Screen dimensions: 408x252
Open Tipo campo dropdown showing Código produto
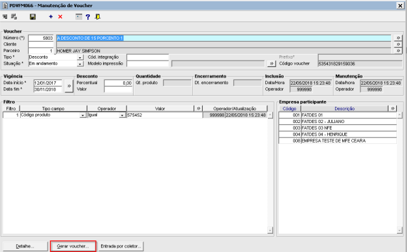click(x=83, y=115)
